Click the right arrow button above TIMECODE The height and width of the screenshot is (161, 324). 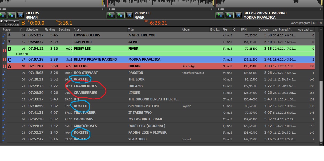point(6,21)
